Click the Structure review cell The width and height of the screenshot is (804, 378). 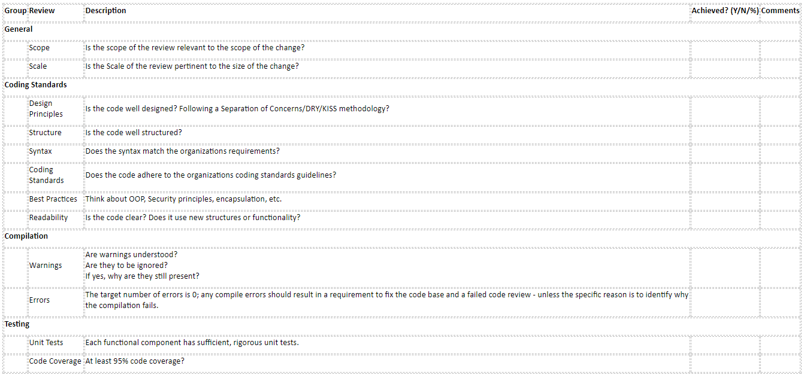click(45, 133)
